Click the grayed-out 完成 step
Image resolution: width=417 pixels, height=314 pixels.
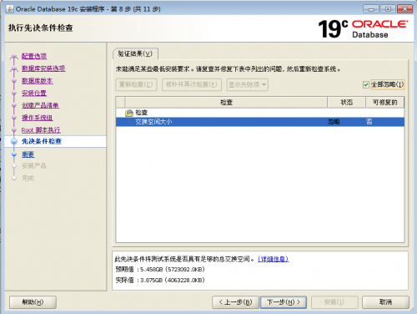(x=28, y=178)
